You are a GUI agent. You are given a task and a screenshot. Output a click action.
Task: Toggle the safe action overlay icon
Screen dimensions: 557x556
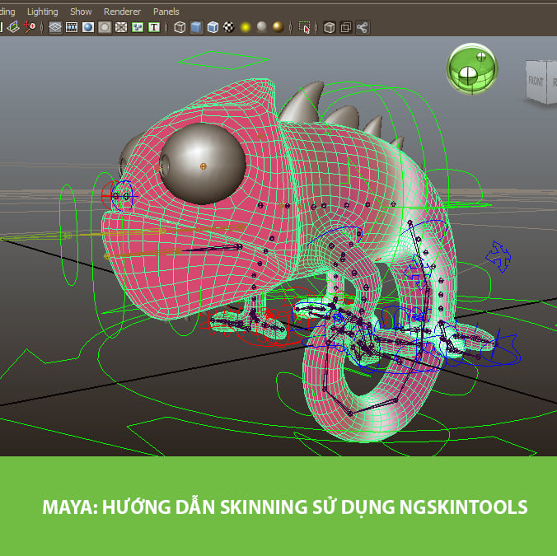[x=138, y=27]
